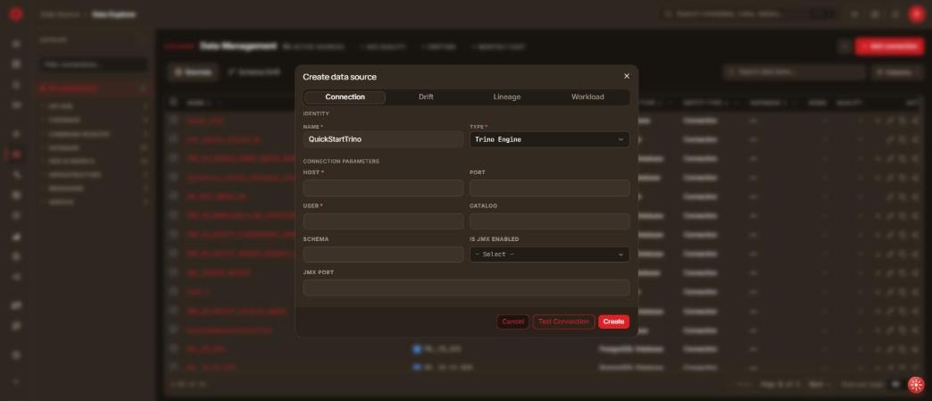Open the Drift tab
Image resolution: width=932 pixels, height=401 pixels.
(426, 97)
